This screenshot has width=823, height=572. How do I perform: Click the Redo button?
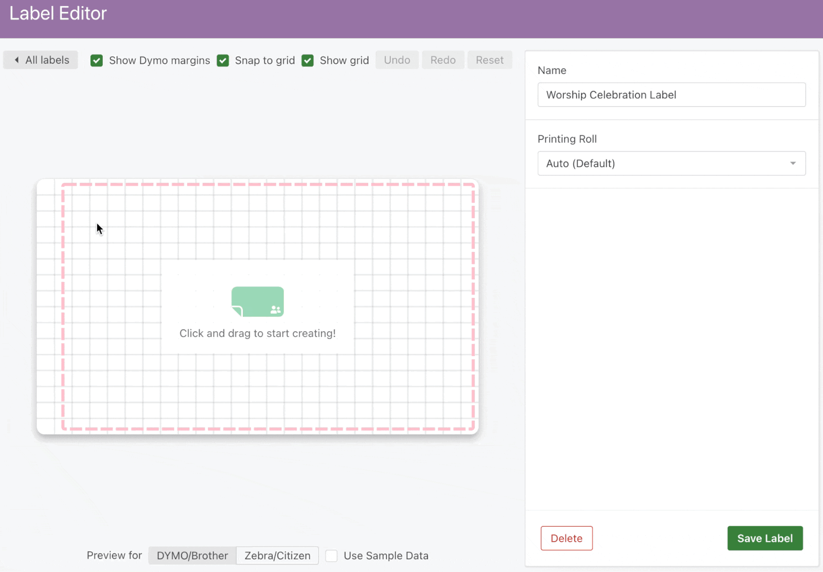coord(443,60)
